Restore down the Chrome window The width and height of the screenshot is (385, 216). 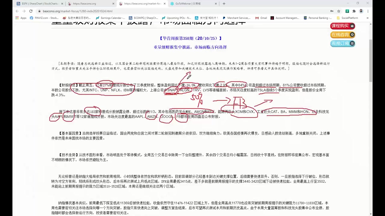tap(358, 3)
